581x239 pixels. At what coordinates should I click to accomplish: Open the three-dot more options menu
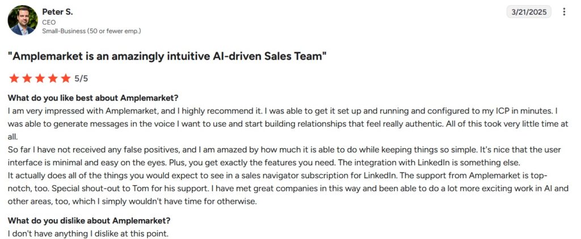[x=564, y=12]
